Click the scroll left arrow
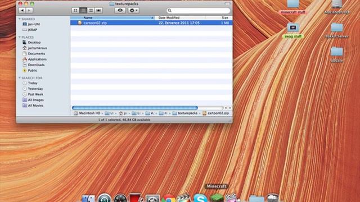360x202 pixels. (226, 108)
